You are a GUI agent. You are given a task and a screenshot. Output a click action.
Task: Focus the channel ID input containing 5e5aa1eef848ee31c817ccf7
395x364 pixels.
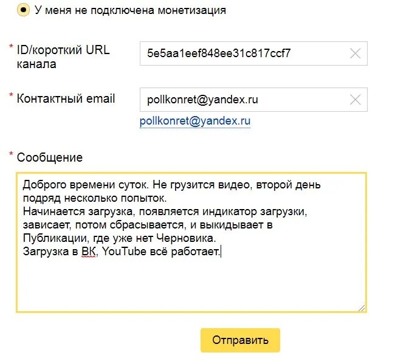pos(253,53)
